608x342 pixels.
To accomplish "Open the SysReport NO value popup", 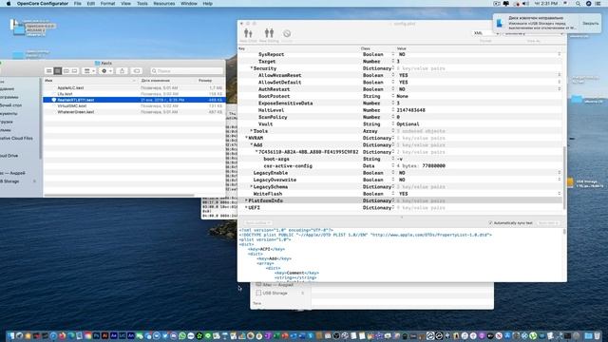I will click(560, 54).
